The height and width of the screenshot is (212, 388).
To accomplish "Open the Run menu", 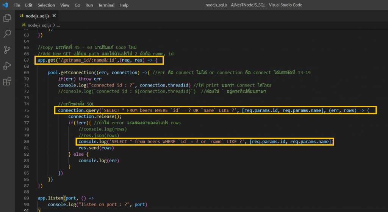I will [89, 5].
